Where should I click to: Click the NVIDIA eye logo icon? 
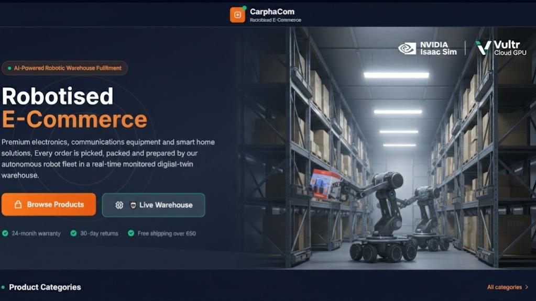point(407,48)
